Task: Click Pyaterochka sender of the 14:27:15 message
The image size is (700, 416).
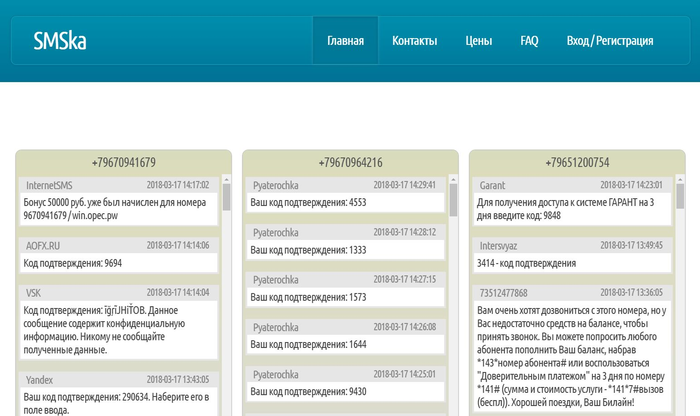Action: point(275,280)
